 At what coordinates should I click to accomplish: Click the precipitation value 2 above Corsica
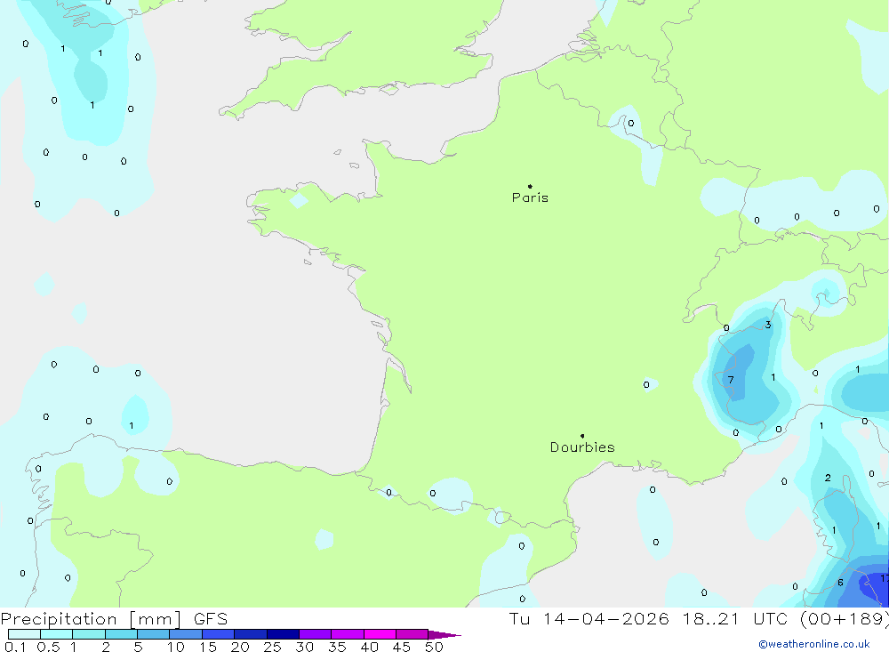coord(828,478)
